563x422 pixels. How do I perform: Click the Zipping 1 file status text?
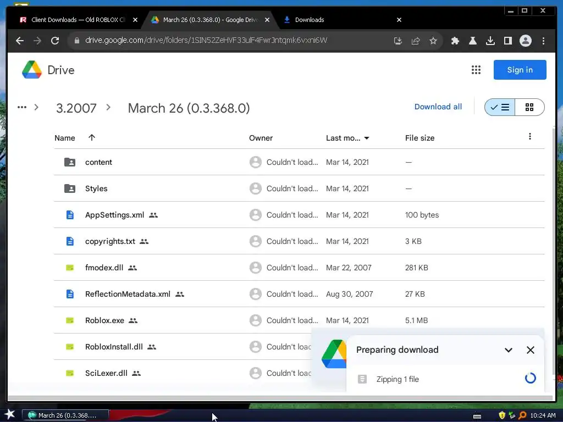tap(398, 379)
